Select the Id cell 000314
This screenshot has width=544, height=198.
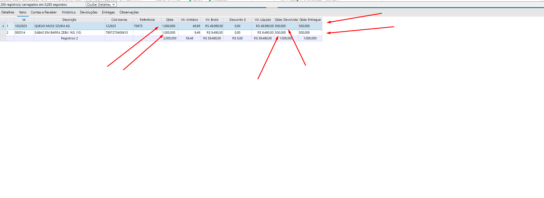coord(24,33)
